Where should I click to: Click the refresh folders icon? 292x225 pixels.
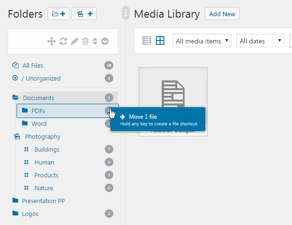63,41
